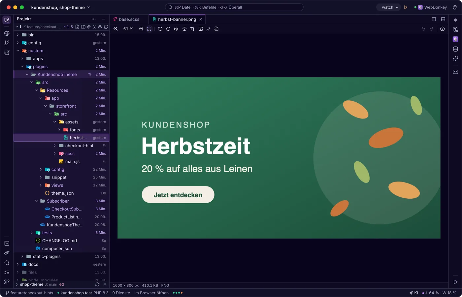Screen dimensions: 462x297
Task: Show the image info panel
Action: pyautogui.click(x=443, y=29)
